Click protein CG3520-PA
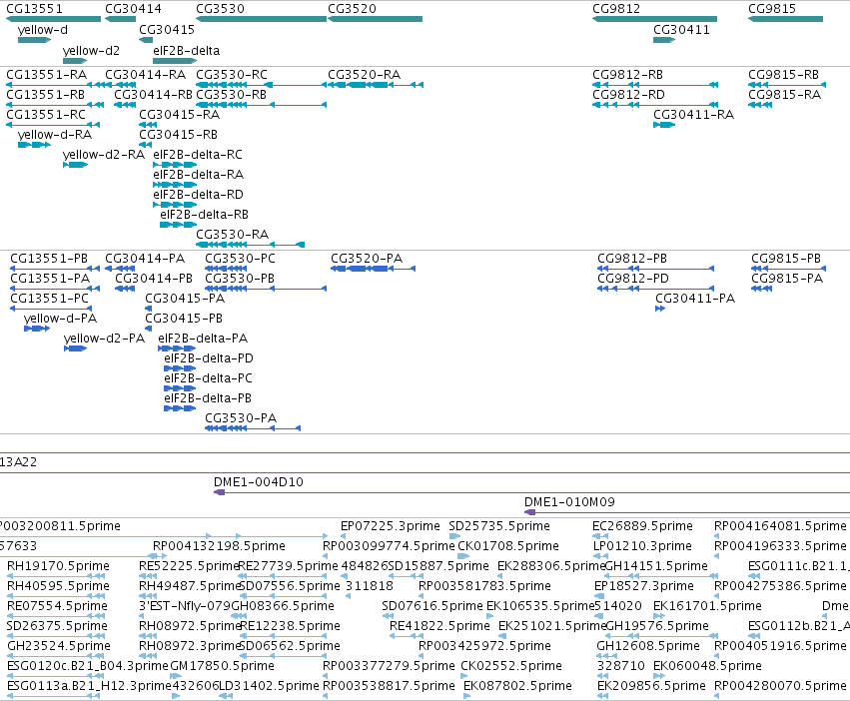Screen dimensions: 850x701 tap(373, 269)
